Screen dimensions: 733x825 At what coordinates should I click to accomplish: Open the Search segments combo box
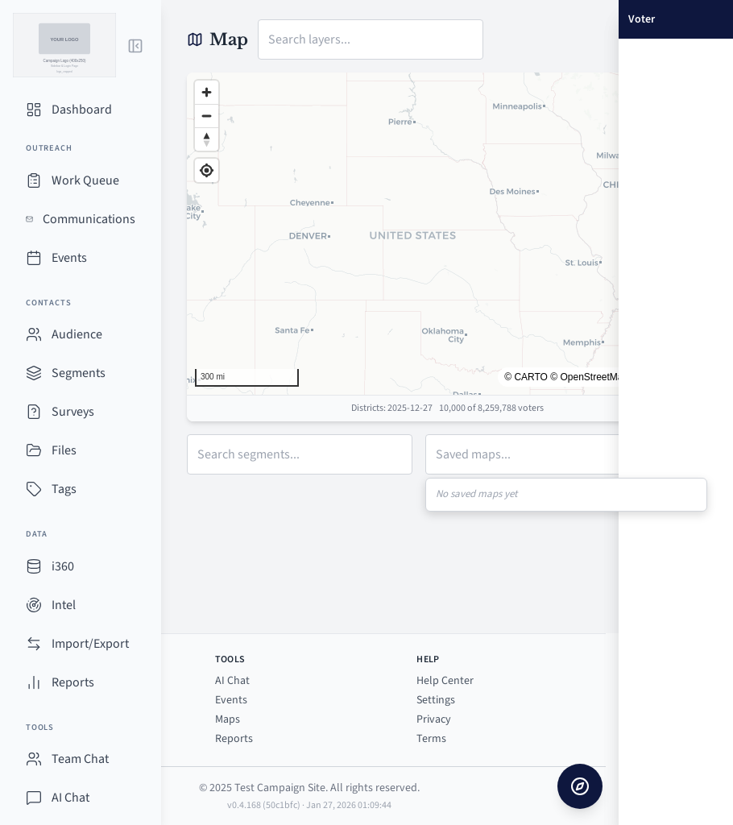299,454
